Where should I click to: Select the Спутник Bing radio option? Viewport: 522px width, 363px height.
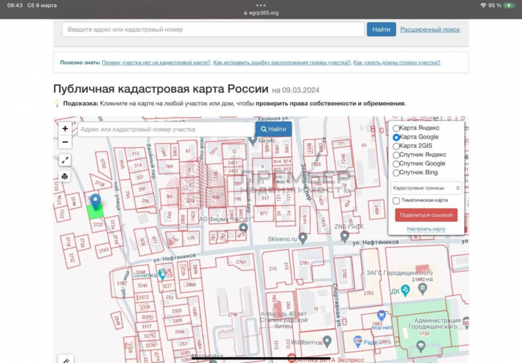(396, 172)
